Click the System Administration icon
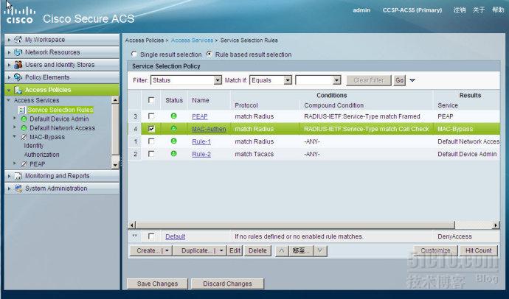Screen dimensions: 509x299 point(18,189)
